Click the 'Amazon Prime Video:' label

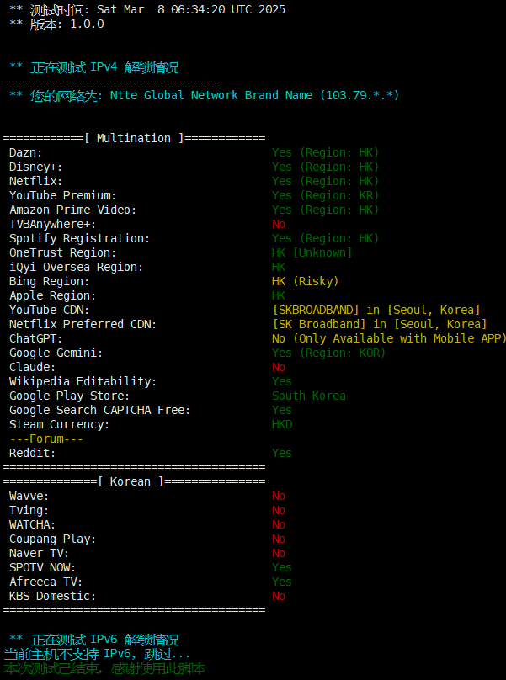(x=73, y=210)
